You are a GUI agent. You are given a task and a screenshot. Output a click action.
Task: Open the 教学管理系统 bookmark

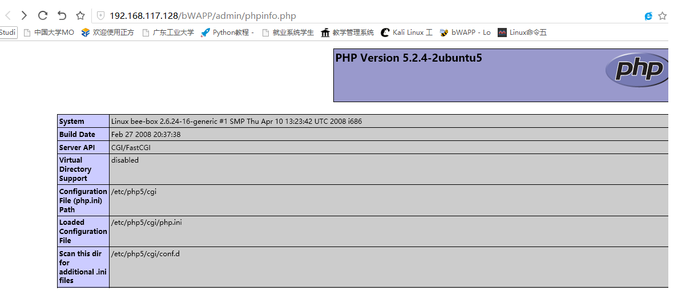pos(347,33)
